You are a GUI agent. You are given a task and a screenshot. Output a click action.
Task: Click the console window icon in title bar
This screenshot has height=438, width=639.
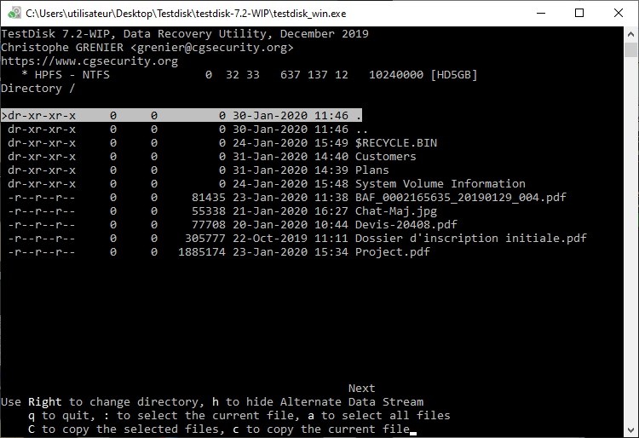click(12, 13)
